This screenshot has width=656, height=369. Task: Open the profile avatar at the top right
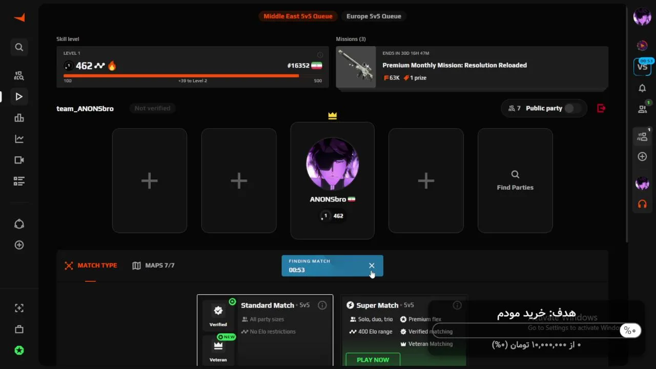pyautogui.click(x=642, y=17)
